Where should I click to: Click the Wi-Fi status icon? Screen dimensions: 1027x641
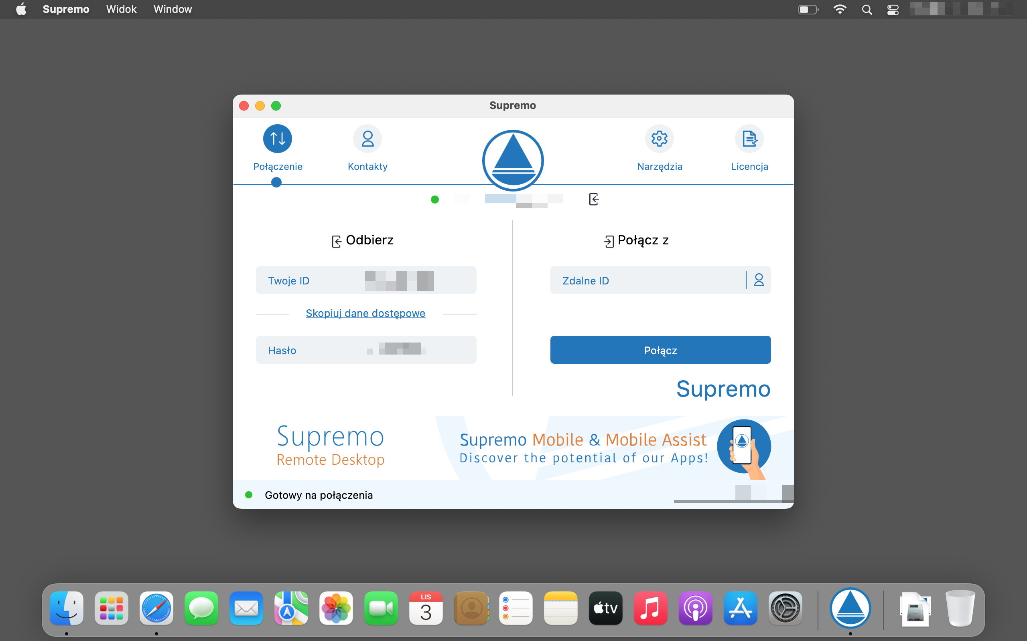(840, 9)
